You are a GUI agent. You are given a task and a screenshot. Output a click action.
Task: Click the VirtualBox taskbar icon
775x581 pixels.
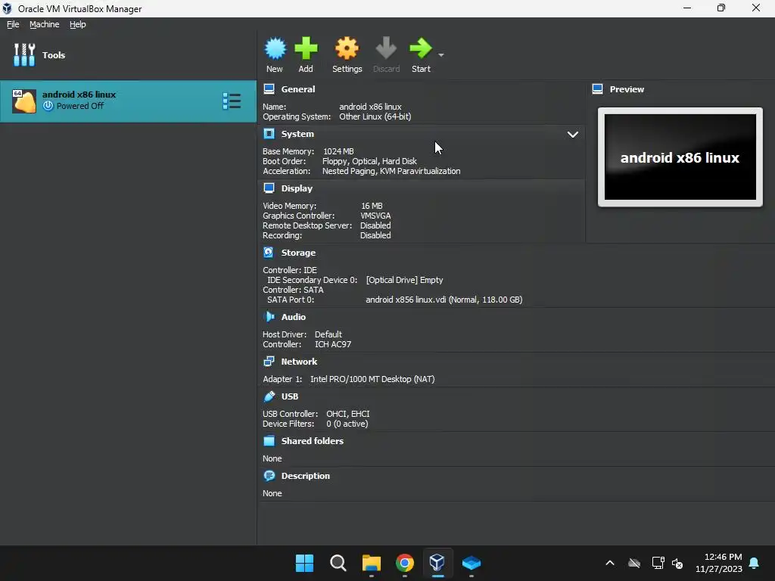pos(437,563)
